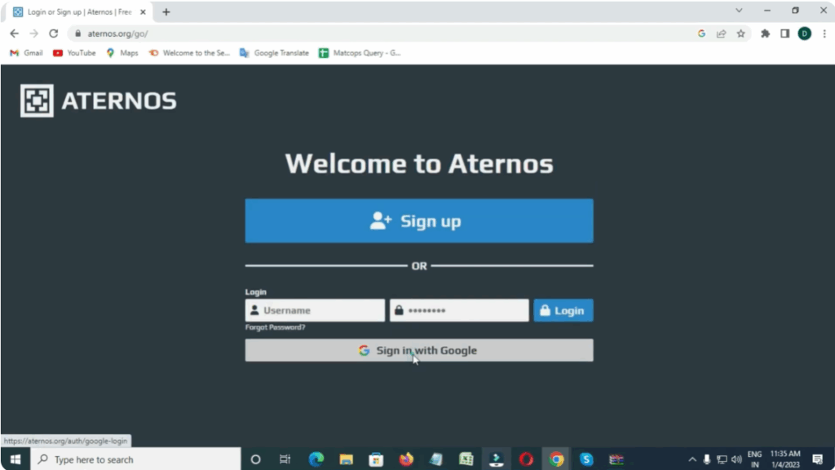The height and width of the screenshot is (470, 835).
Task: Expand hidden icons in the system tray
Action: point(692,459)
